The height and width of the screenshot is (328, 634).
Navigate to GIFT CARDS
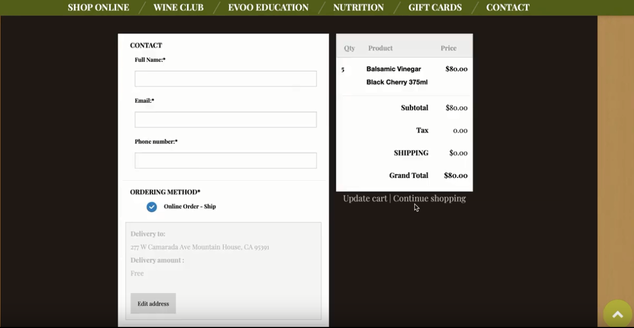point(435,8)
